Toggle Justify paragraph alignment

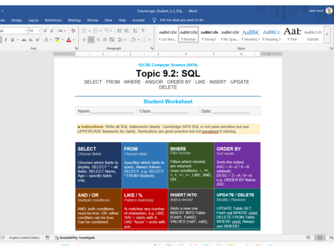tap(105, 40)
